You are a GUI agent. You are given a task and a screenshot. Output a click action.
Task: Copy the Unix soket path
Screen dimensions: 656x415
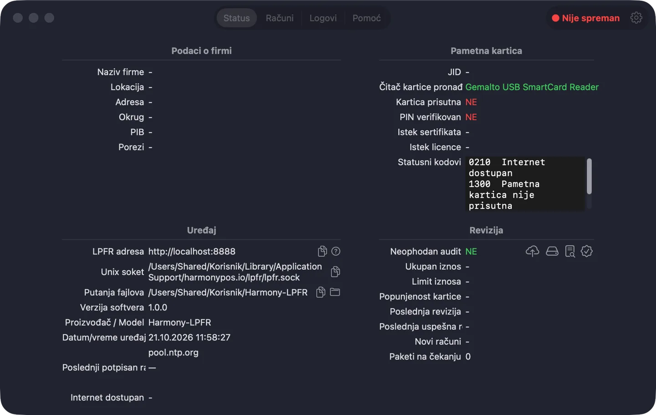tap(335, 272)
